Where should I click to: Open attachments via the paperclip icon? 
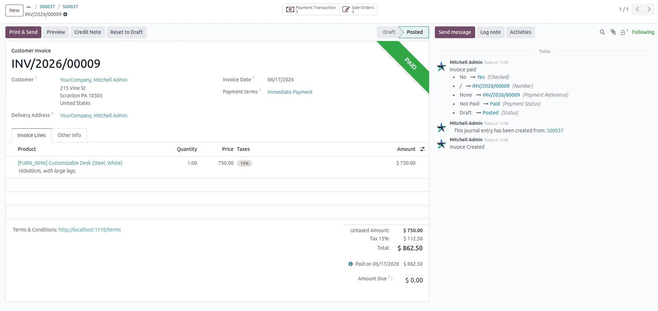pos(613,32)
